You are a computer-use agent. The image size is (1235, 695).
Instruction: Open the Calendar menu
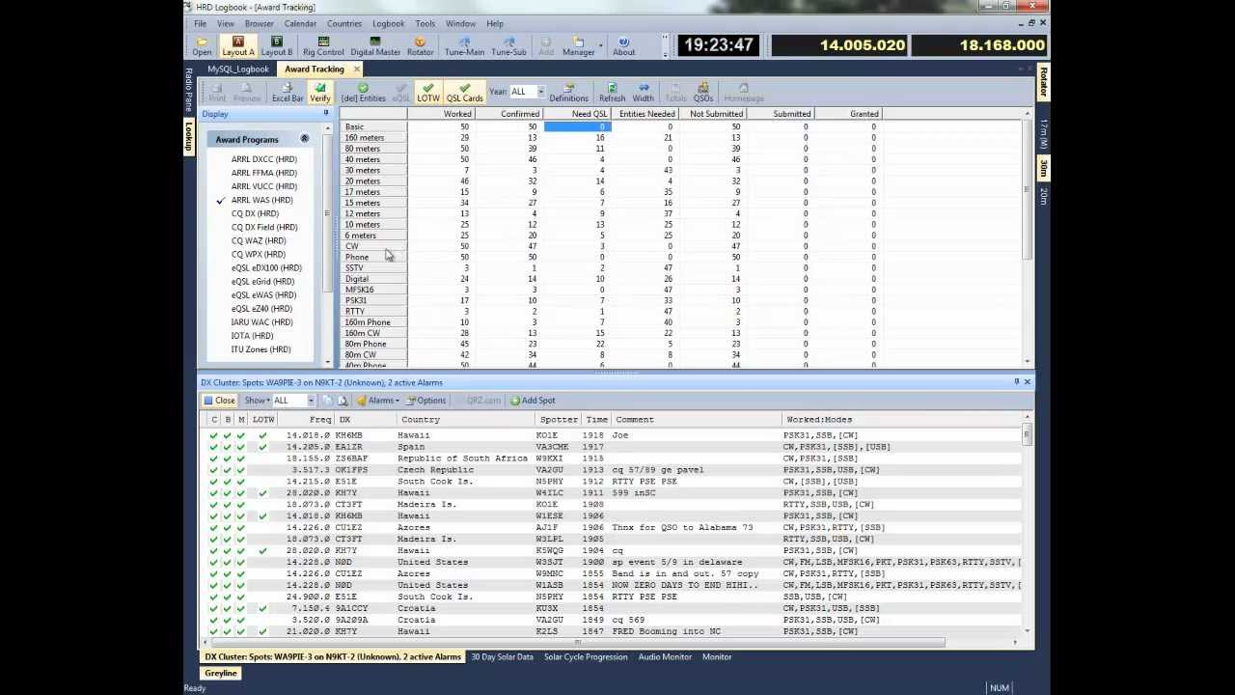pyautogui.click(x=300, y=23)
